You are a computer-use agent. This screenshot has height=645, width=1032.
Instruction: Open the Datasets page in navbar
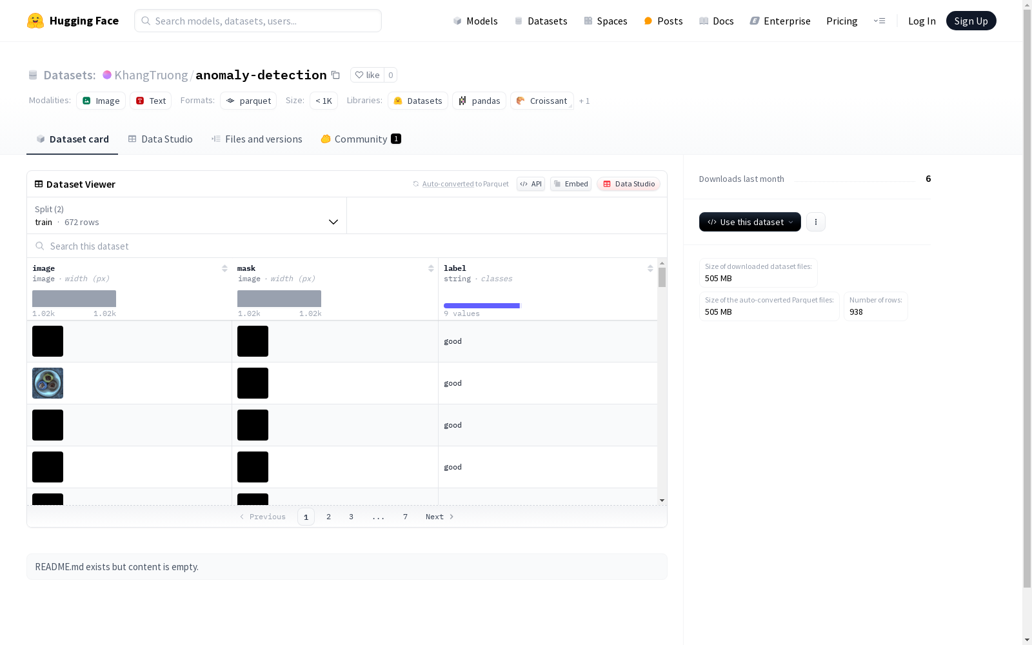(541, 21)
